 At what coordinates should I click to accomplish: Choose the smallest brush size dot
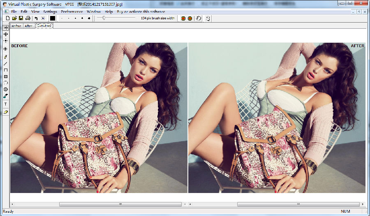coord(62,18)
